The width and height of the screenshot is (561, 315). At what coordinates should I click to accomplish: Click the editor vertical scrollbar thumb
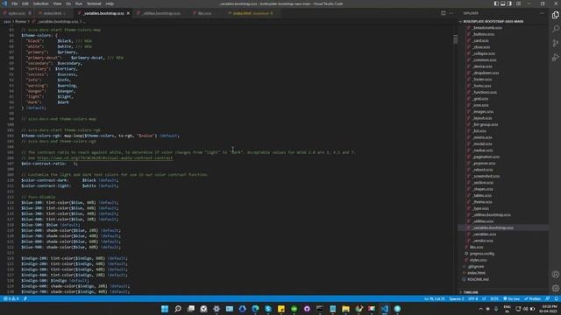tap(455, 38)
